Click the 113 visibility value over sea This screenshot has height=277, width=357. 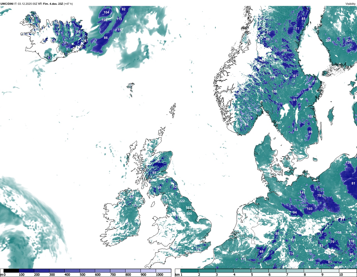pyautogui.click(x=119, y=19)
